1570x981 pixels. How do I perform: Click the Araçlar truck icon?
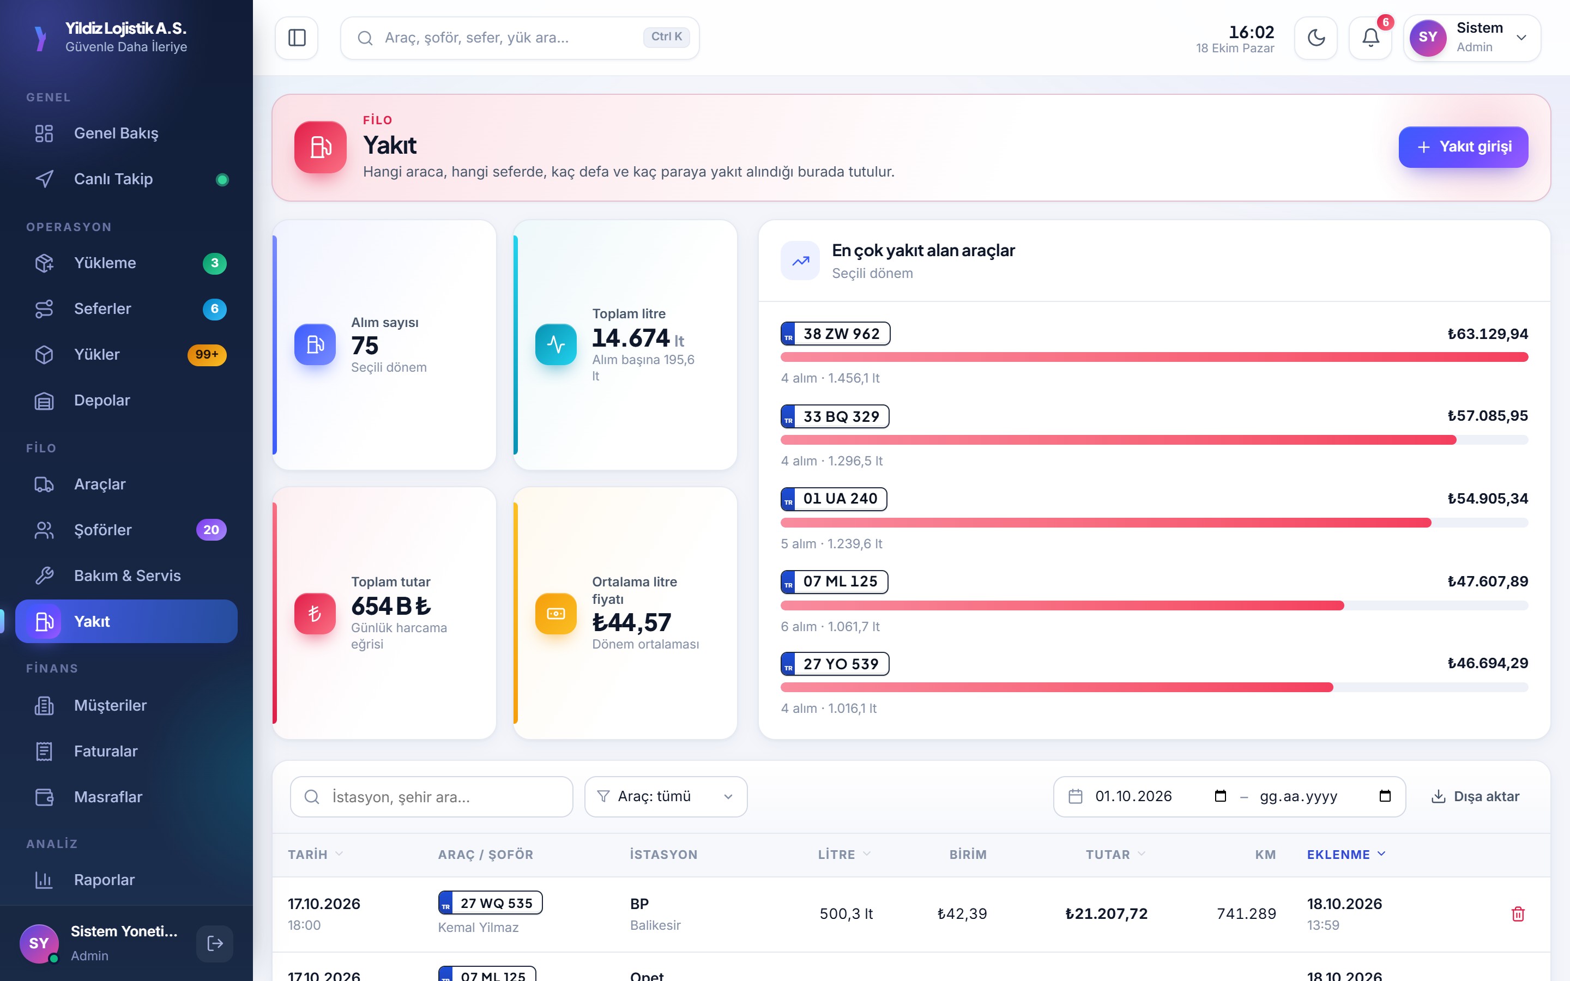pyautogui.click(x=44, y=485)
